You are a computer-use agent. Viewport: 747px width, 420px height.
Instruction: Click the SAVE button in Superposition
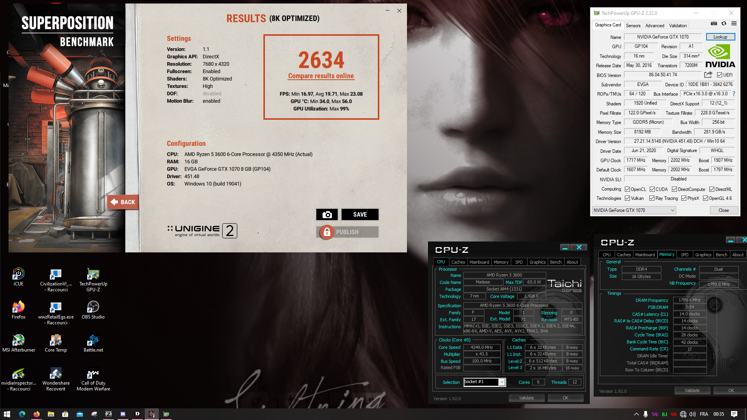click(x=360, y=215)
